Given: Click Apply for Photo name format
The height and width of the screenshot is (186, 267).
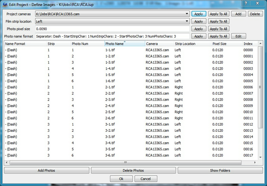Looking at the screenshot, I should (199, 36).
